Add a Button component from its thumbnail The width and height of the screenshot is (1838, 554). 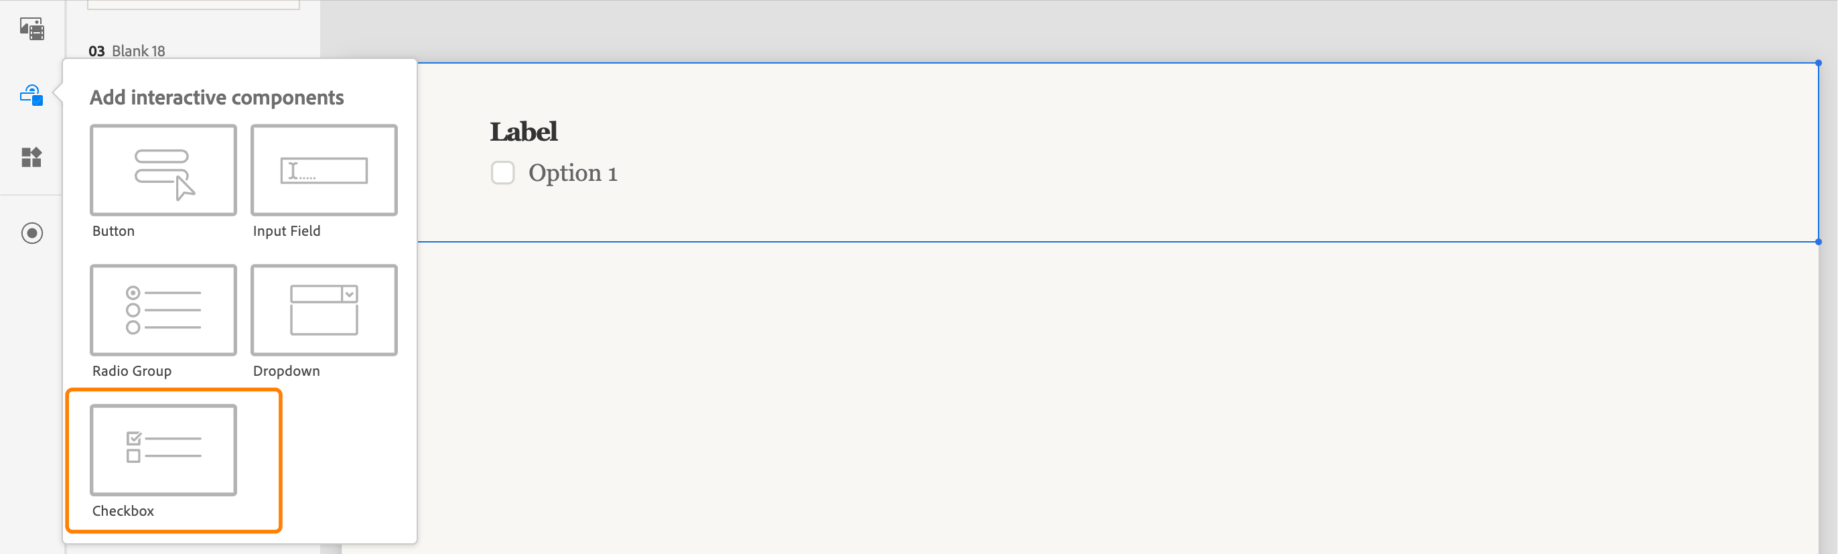point(163,170)
